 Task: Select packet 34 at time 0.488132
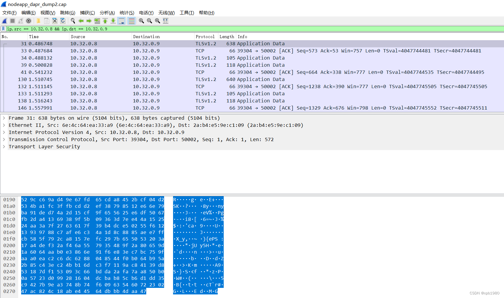252,58
